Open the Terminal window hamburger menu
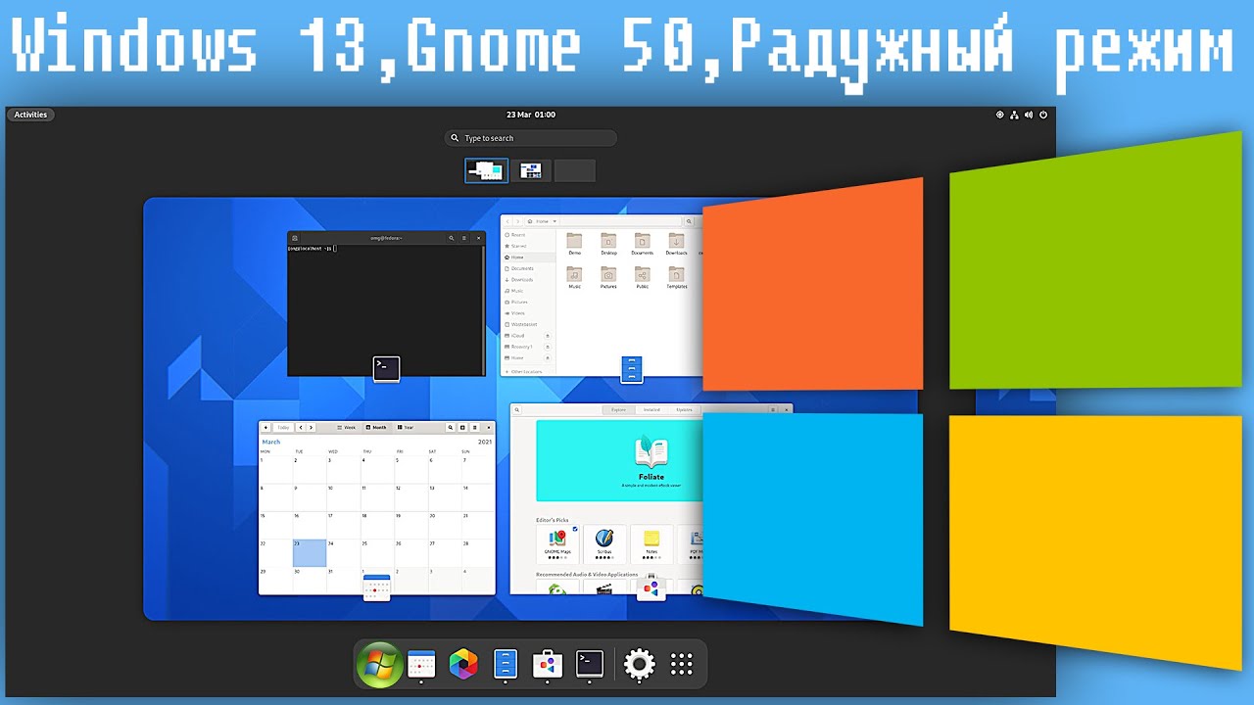Image resolution: width=1254 pixels, height=705 pixels. 464,238
